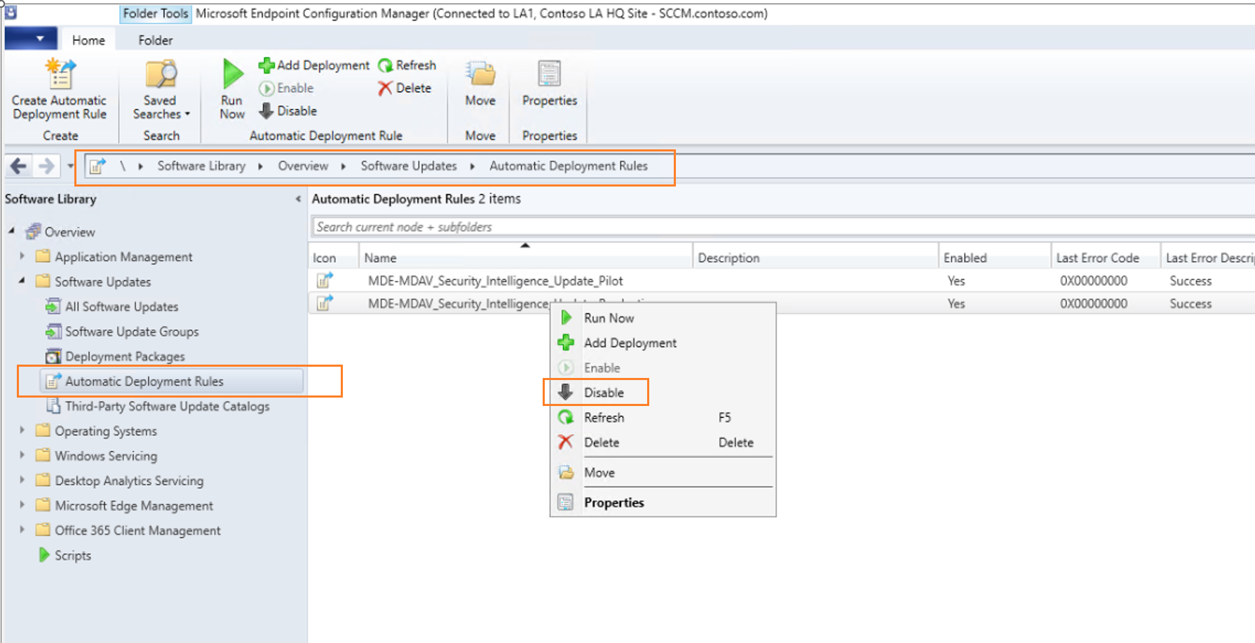Switch to the Folder ribbon tab

coord(156,40)
